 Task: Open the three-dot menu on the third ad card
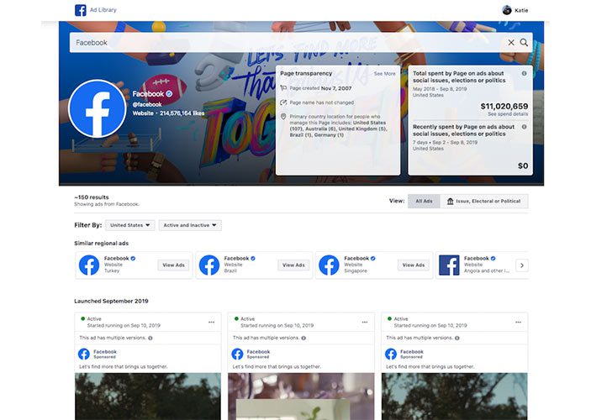pyautogui.click(x=518, y=322)
